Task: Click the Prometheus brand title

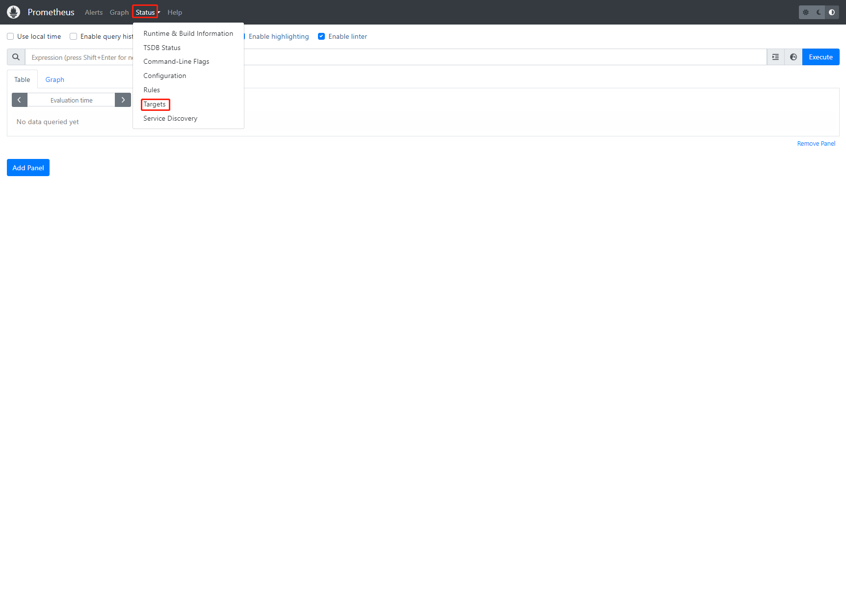Action: coord(51,12)
